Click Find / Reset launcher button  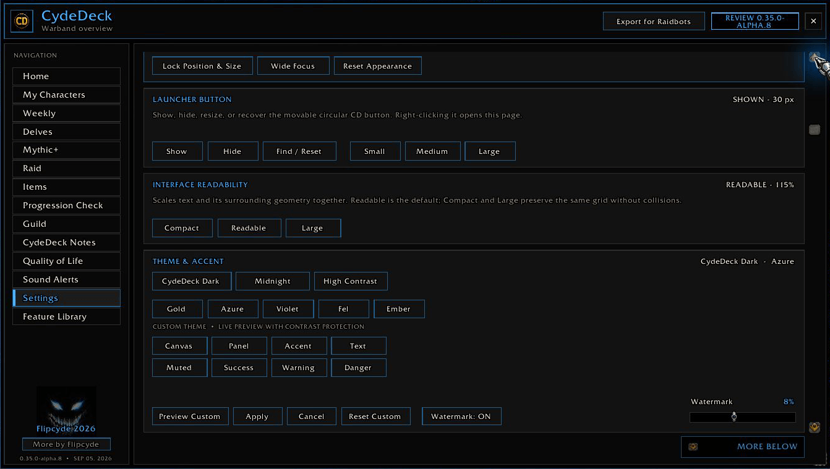(x=299, y=151)
